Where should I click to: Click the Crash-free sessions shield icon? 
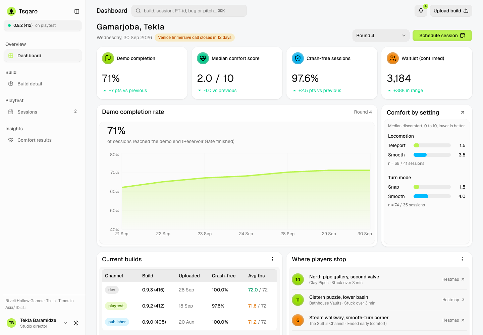point(298,58)
